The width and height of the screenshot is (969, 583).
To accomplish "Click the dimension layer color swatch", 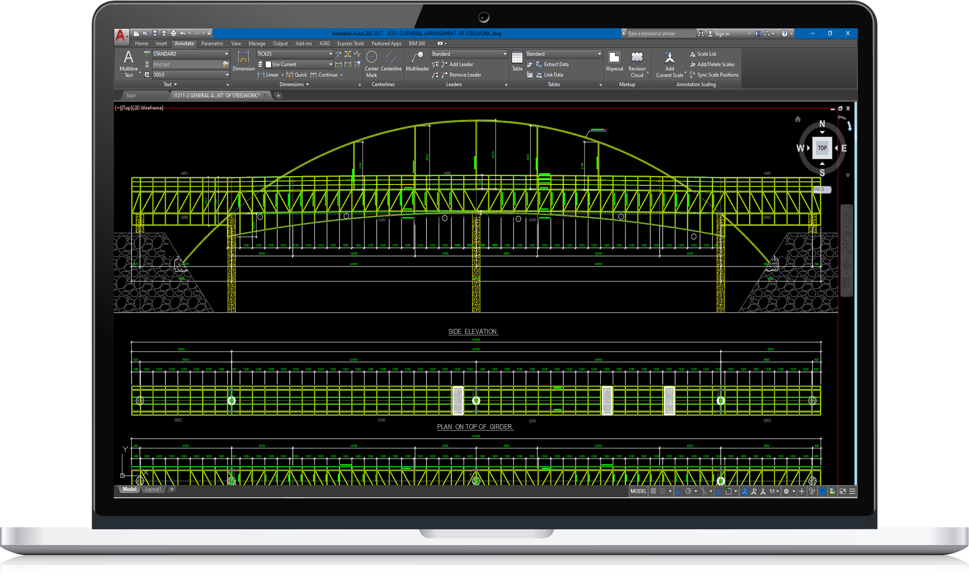I will [x=268, y=64].
